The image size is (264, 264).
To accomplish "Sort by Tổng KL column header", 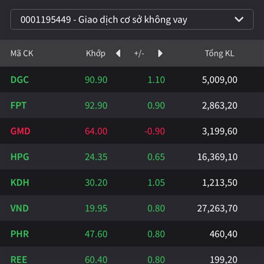I will pos(220,53).
